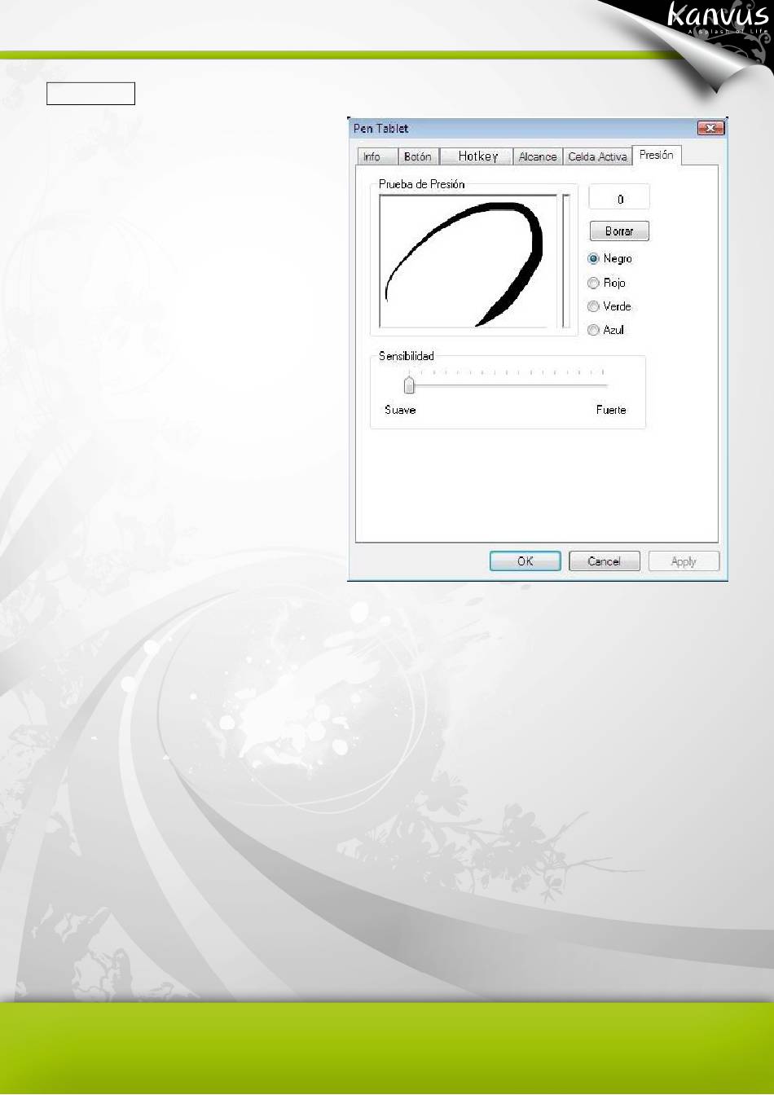774x1095 pixels.
Task: Go to the Alcance tab
Action: click(538, 156)
